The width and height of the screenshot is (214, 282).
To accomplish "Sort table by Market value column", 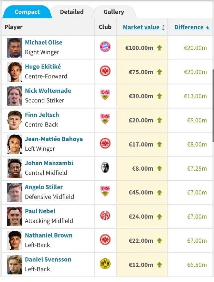I will tap(141, 27).
